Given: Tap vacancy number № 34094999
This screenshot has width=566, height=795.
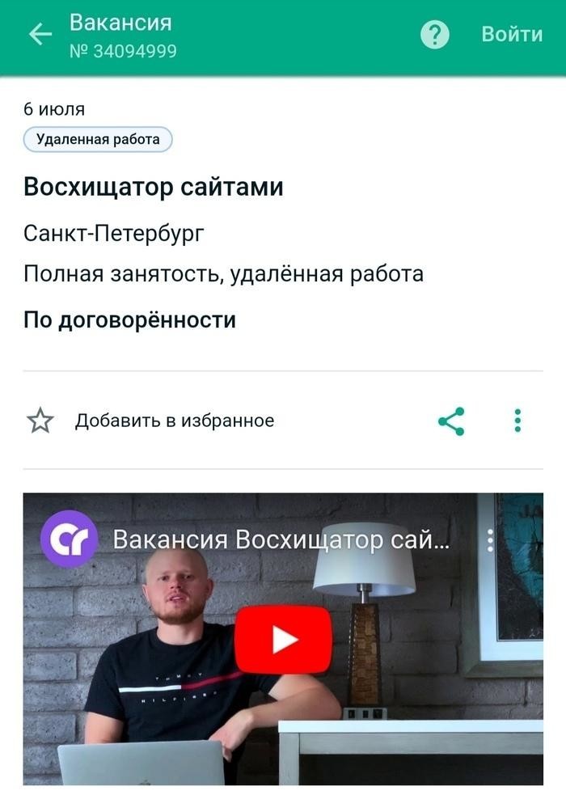Looking at the screenshot, I should coord(123,51).
